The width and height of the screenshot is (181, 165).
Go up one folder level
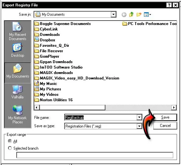pyautogui.click(x=132, y=14)
